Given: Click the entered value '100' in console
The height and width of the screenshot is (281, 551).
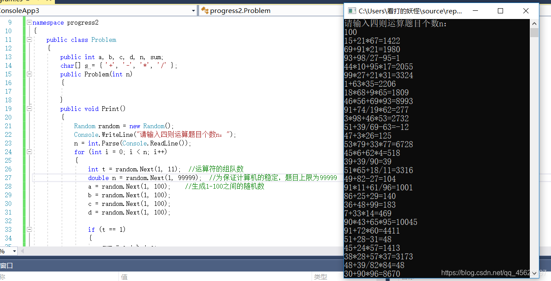Looking at the screenshot, I should (351, 32).
